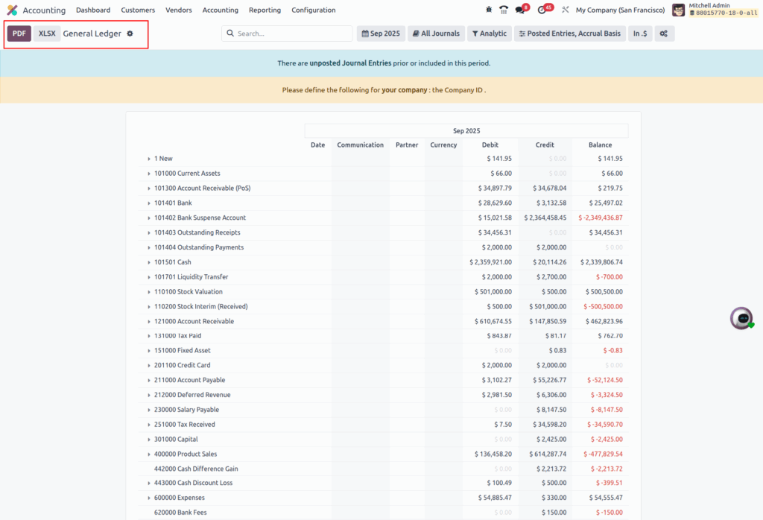Viewport: 763px width, 520px height.
Task: Click the Mitchell Admin avatar
Action: pos(678,10)
